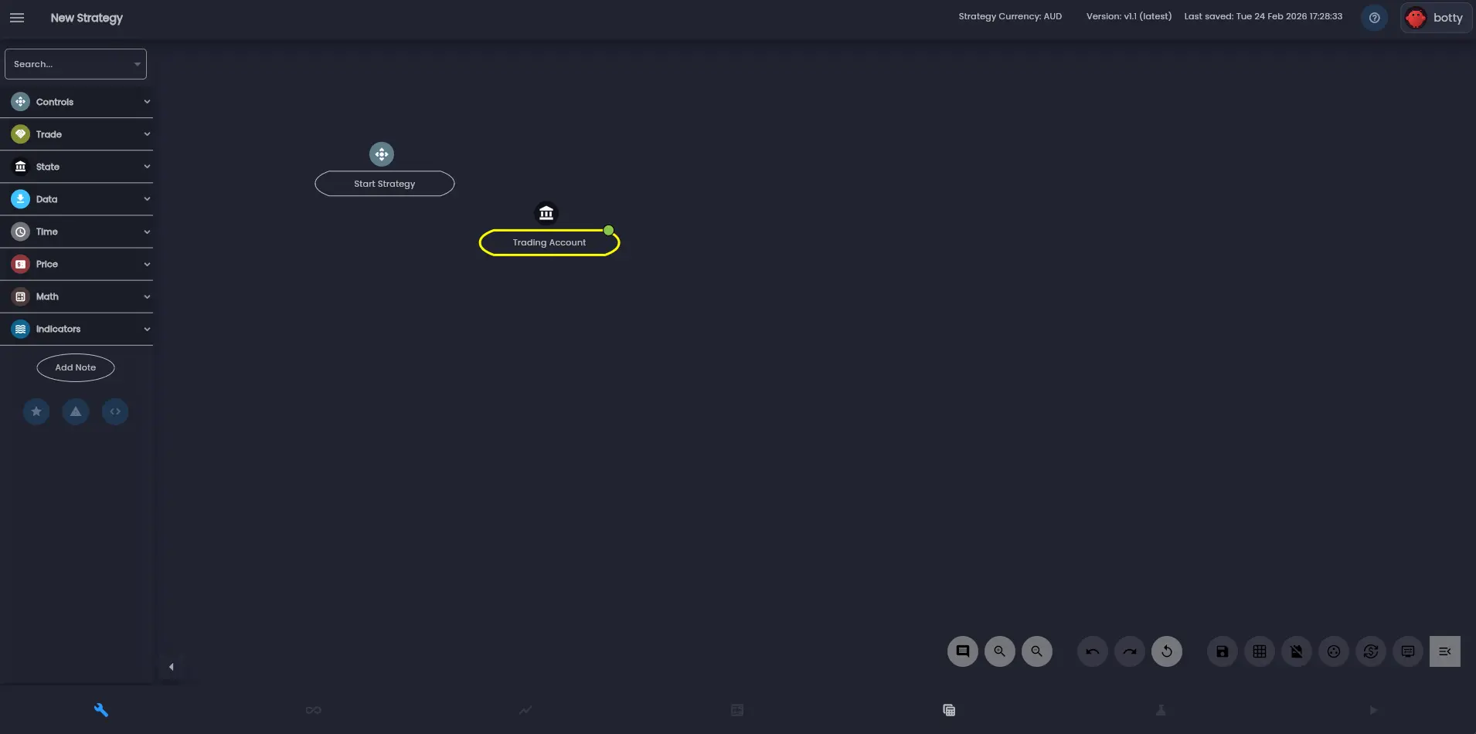
Task: Open the chart view from the bottom bar
Action: [x=525, y=710]
